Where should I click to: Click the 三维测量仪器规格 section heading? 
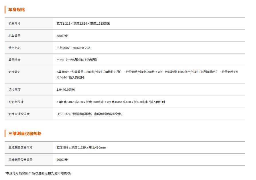pos(25,134)
